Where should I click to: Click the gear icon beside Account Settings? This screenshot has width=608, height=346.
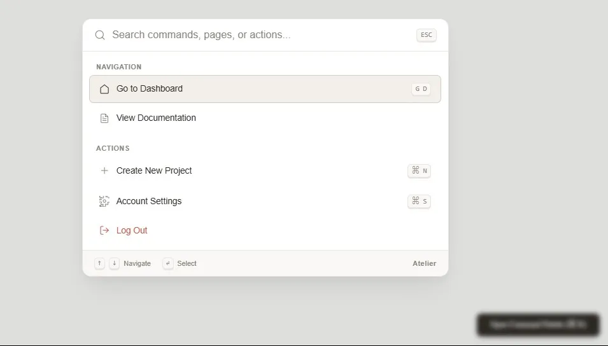pyautogui.click(x=104, y=201)
